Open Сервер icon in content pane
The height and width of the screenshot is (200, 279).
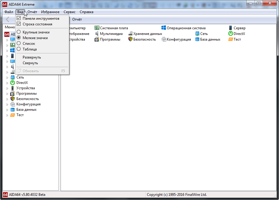tap(230, 28)
